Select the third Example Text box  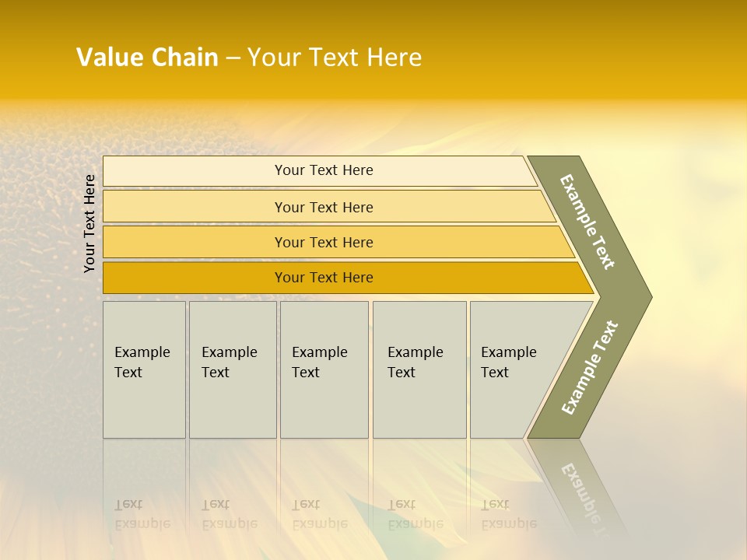pyautogui.click(x=324, y=369)
